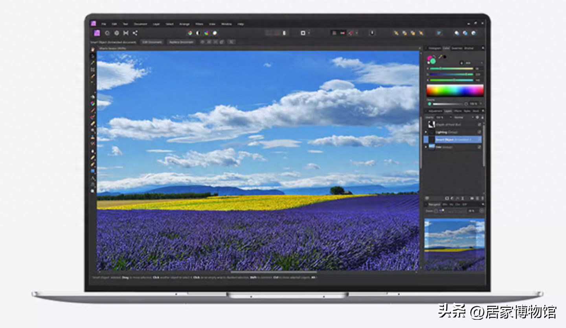Toggle visibility checkbox of Lighting layer
The height and width of the screenshot is (328, 566).
[479, 132]
